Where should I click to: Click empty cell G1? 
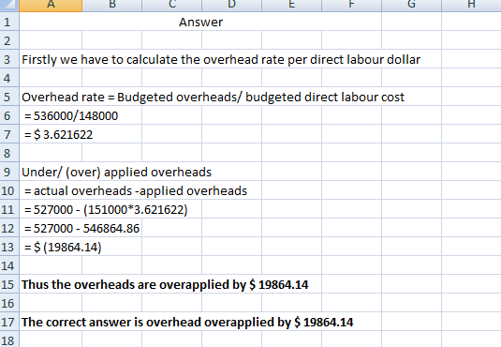[x=411, y=22]
